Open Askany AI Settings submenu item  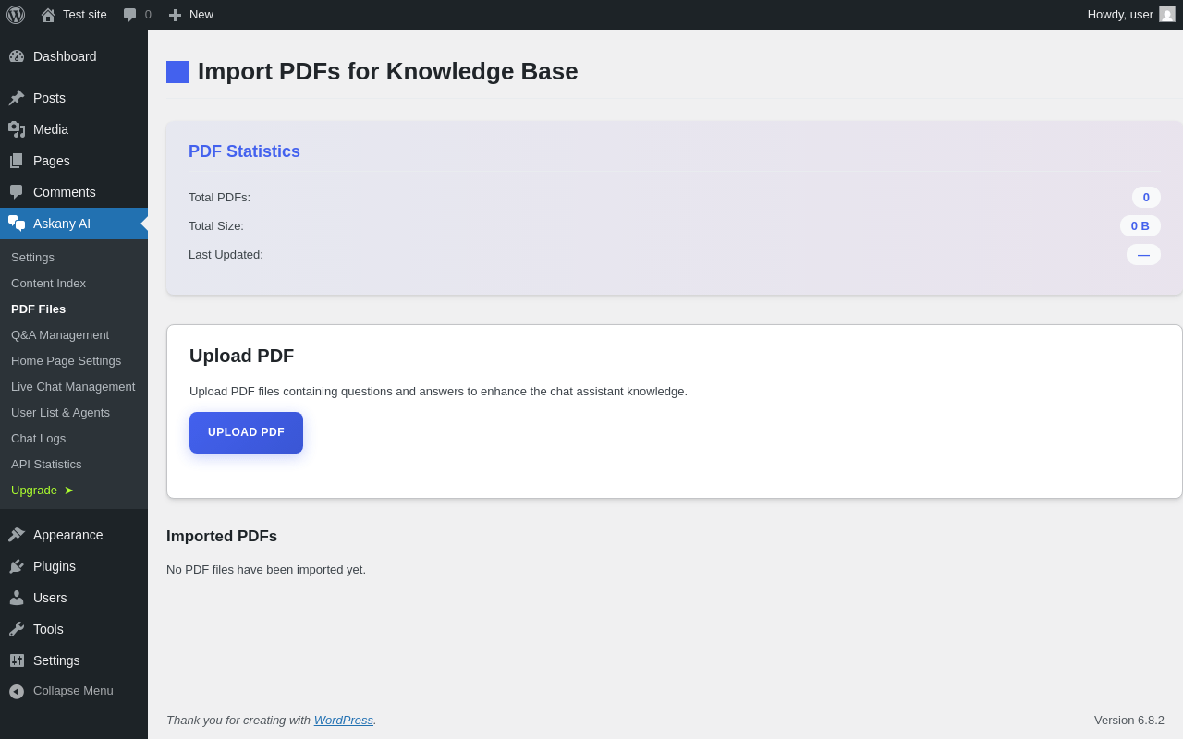pyautogui.click(x=32, y=258)
